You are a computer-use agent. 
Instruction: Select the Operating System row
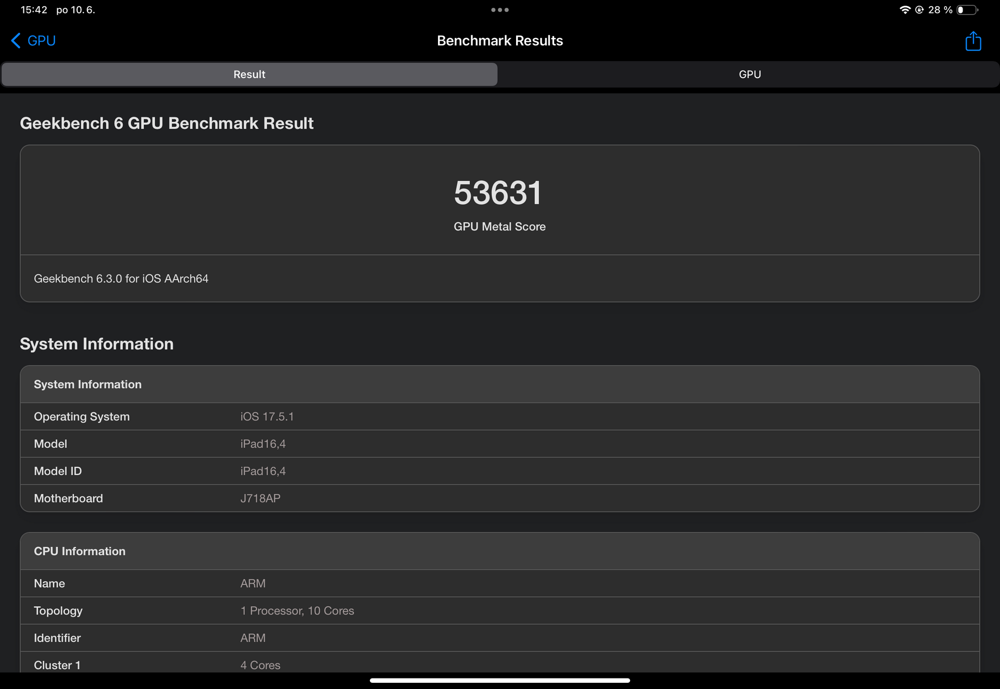click(499, 417)
